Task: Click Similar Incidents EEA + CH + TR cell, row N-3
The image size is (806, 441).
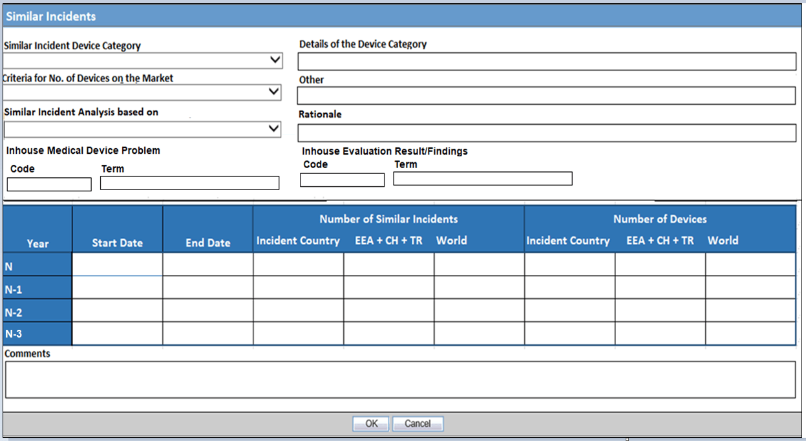Action: 388,334
